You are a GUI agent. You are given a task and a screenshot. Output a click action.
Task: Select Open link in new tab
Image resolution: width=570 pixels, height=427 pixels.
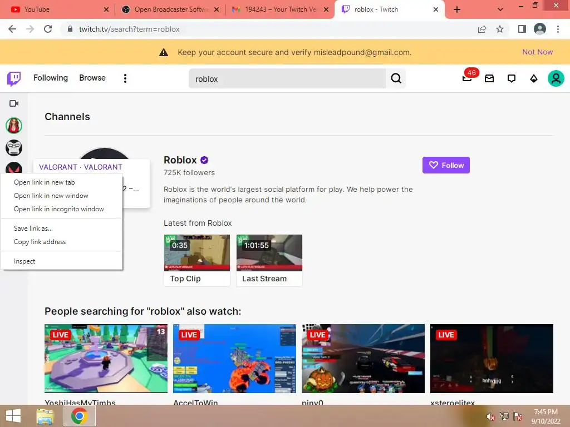[x=61, y=182]
